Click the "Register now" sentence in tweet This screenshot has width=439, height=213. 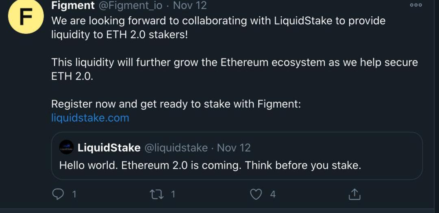[x=176, y=104]
